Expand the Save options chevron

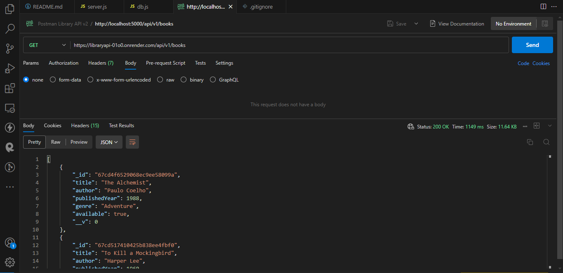(x=416, y=24)
